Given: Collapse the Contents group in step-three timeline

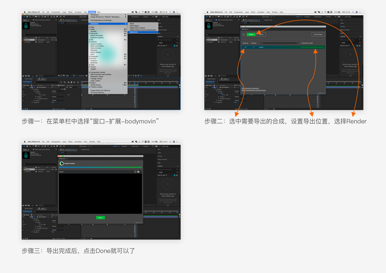Looking at the screenshot, I should click(32, 219).
